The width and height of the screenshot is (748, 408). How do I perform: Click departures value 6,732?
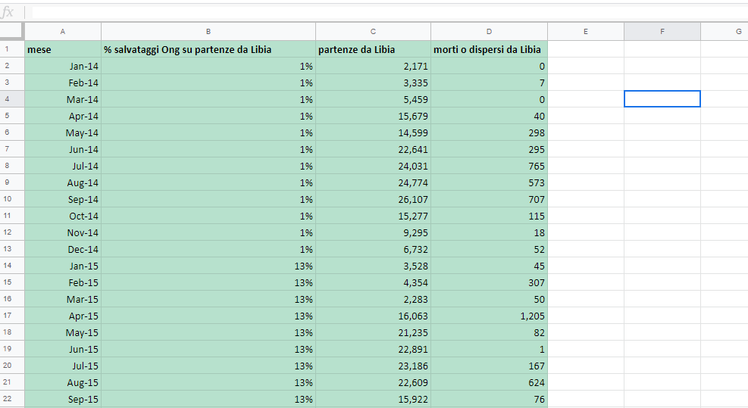[x=373, y=249]
